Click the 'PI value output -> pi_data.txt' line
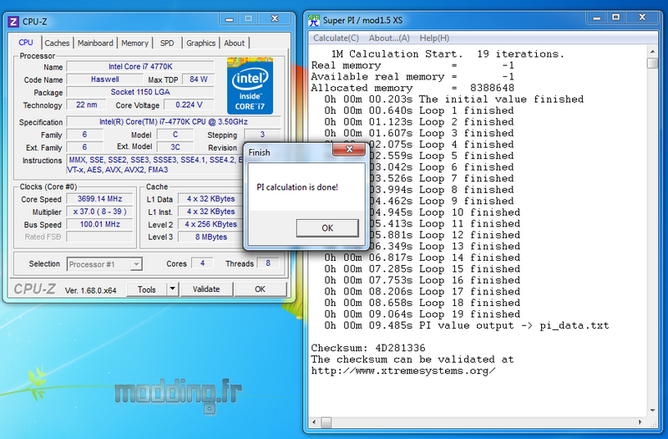 [x=467, y=325]
